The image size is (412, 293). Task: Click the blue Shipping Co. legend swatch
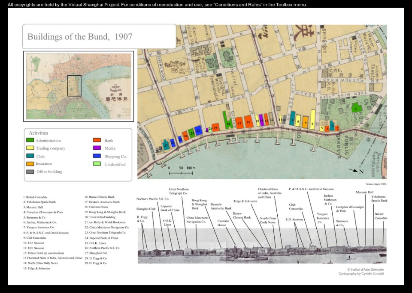click(x=97, y=156)
